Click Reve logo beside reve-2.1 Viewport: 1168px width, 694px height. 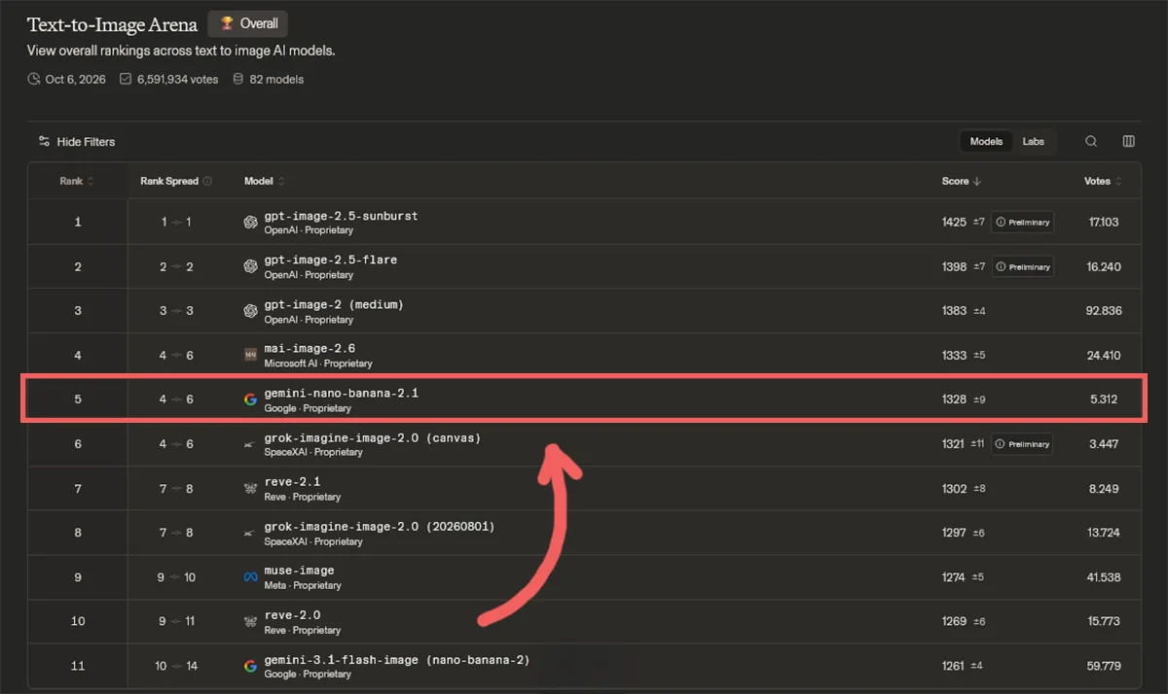click(x=250, y=489)
